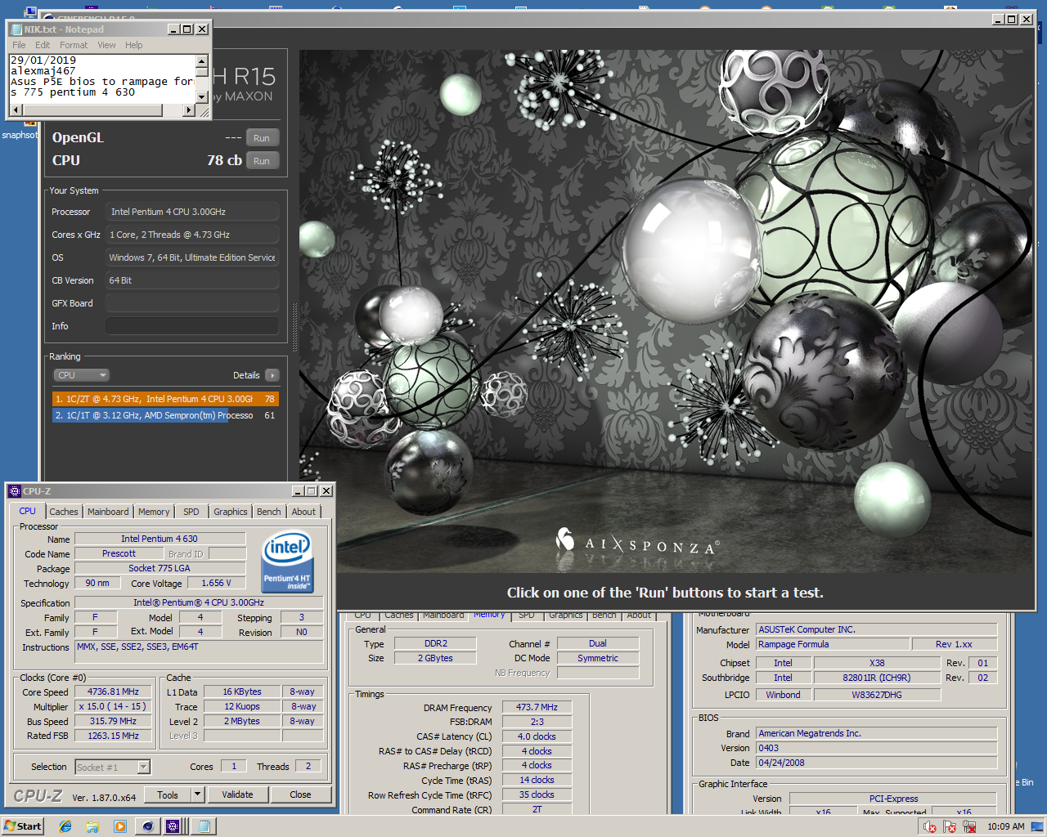Click the Processor field in Cinebench
This screenshot has height=837, width=1047.
[192, 212]
